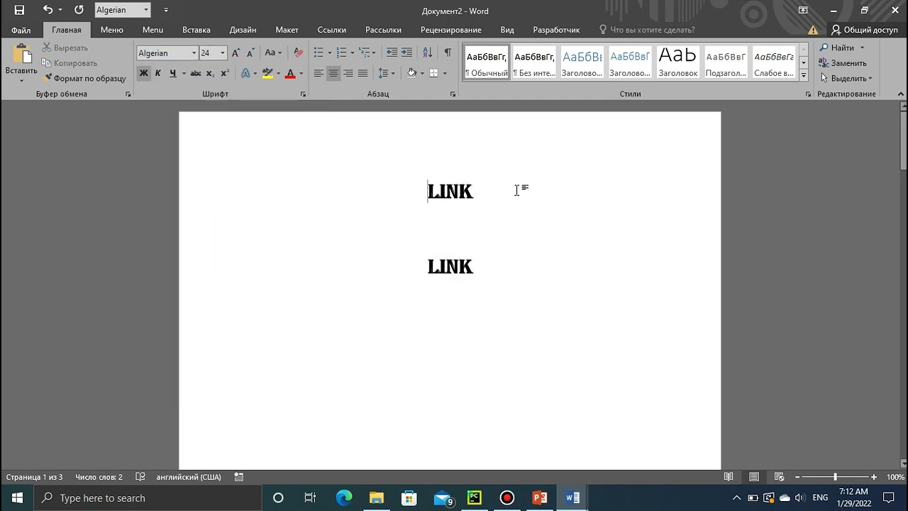Image resolution: width=908 pixels, height=511 pixels.
Task: Switch to Web Layout view in status bar
Action: 780,477
